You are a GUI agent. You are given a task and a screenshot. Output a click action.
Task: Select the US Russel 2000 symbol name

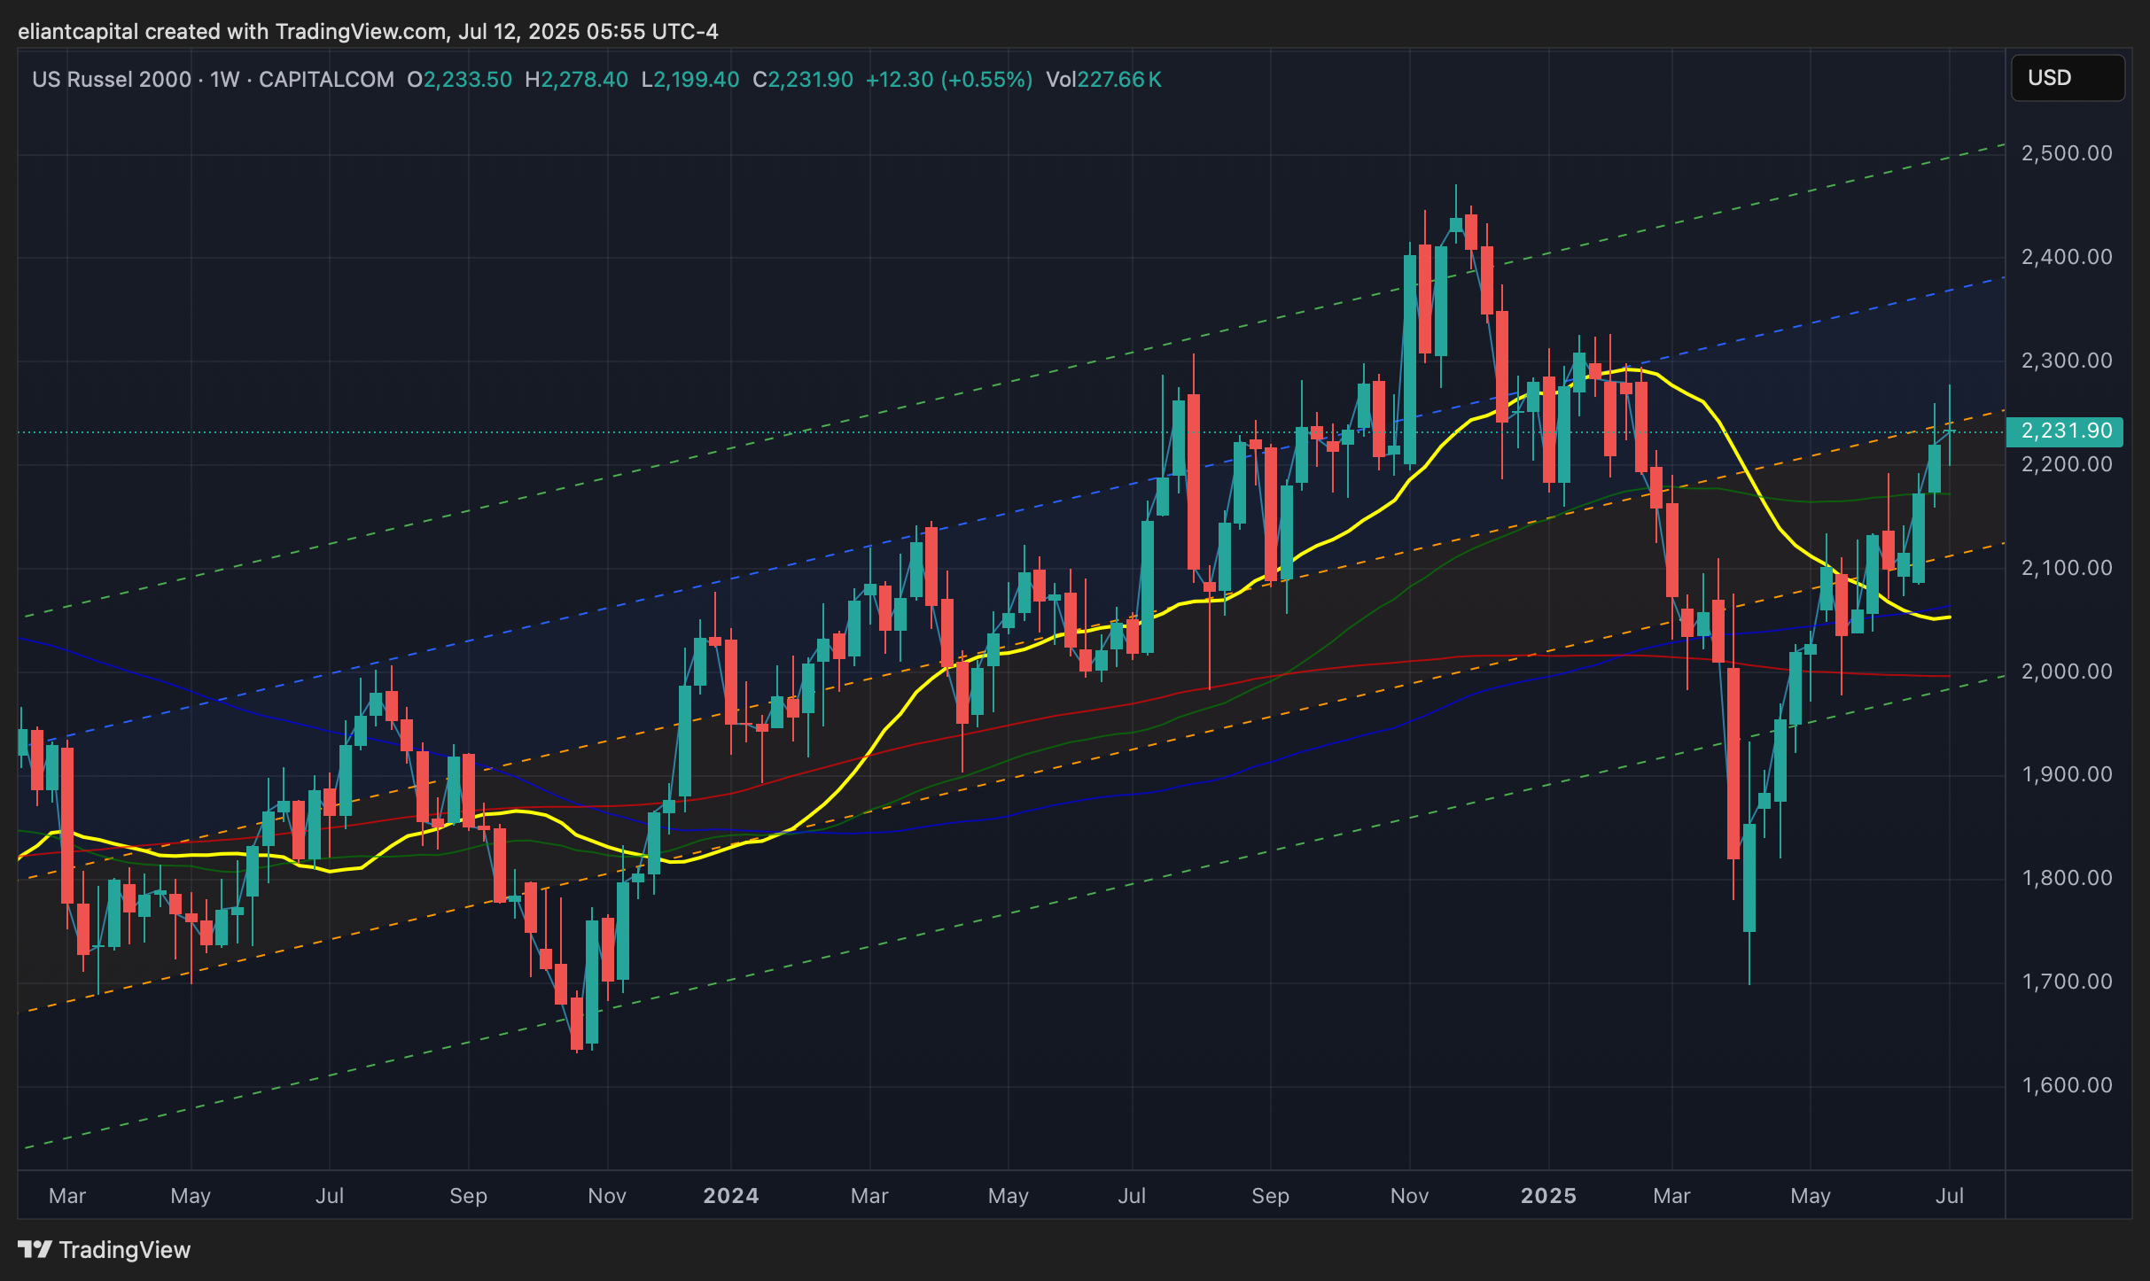coord(112,80)
